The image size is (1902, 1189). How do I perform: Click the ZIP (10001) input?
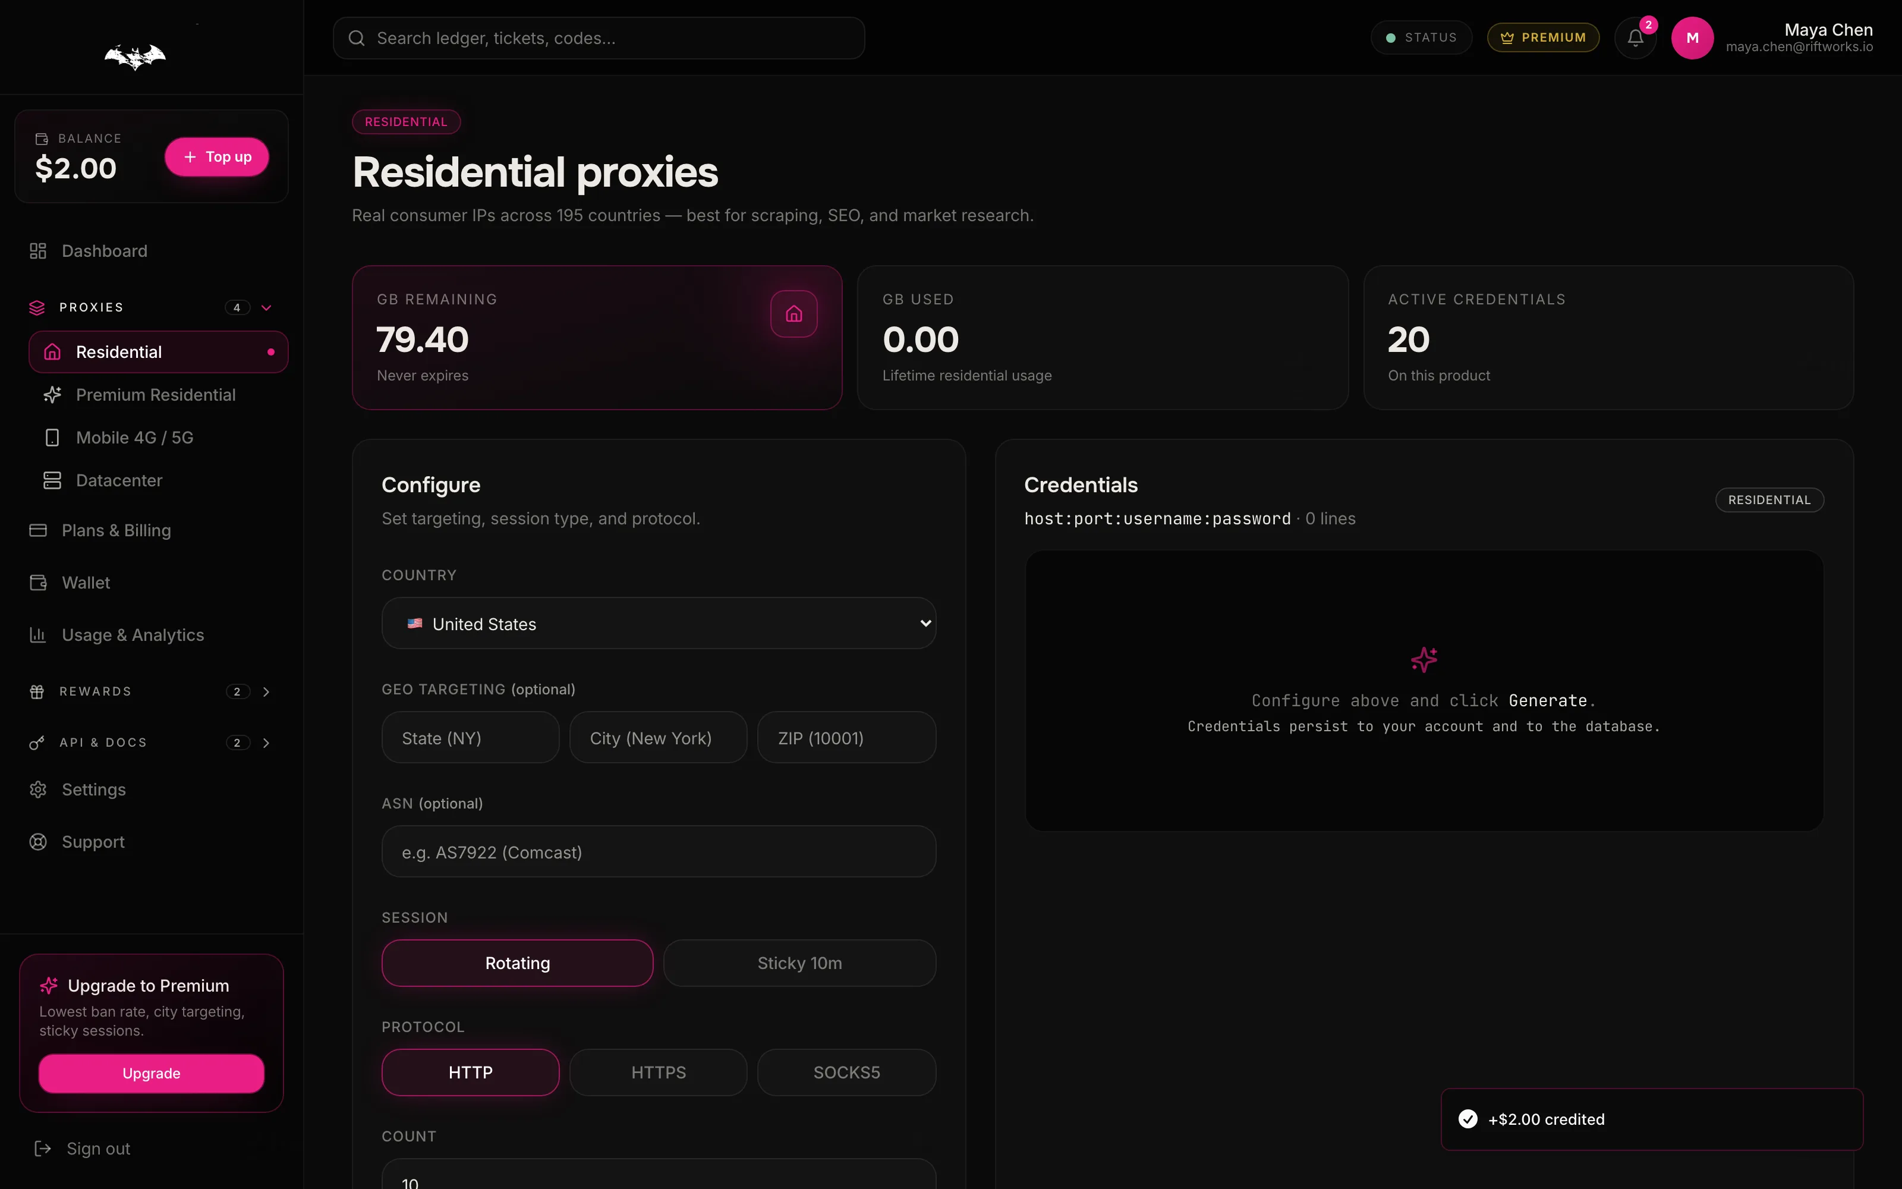tap(846, 738)
